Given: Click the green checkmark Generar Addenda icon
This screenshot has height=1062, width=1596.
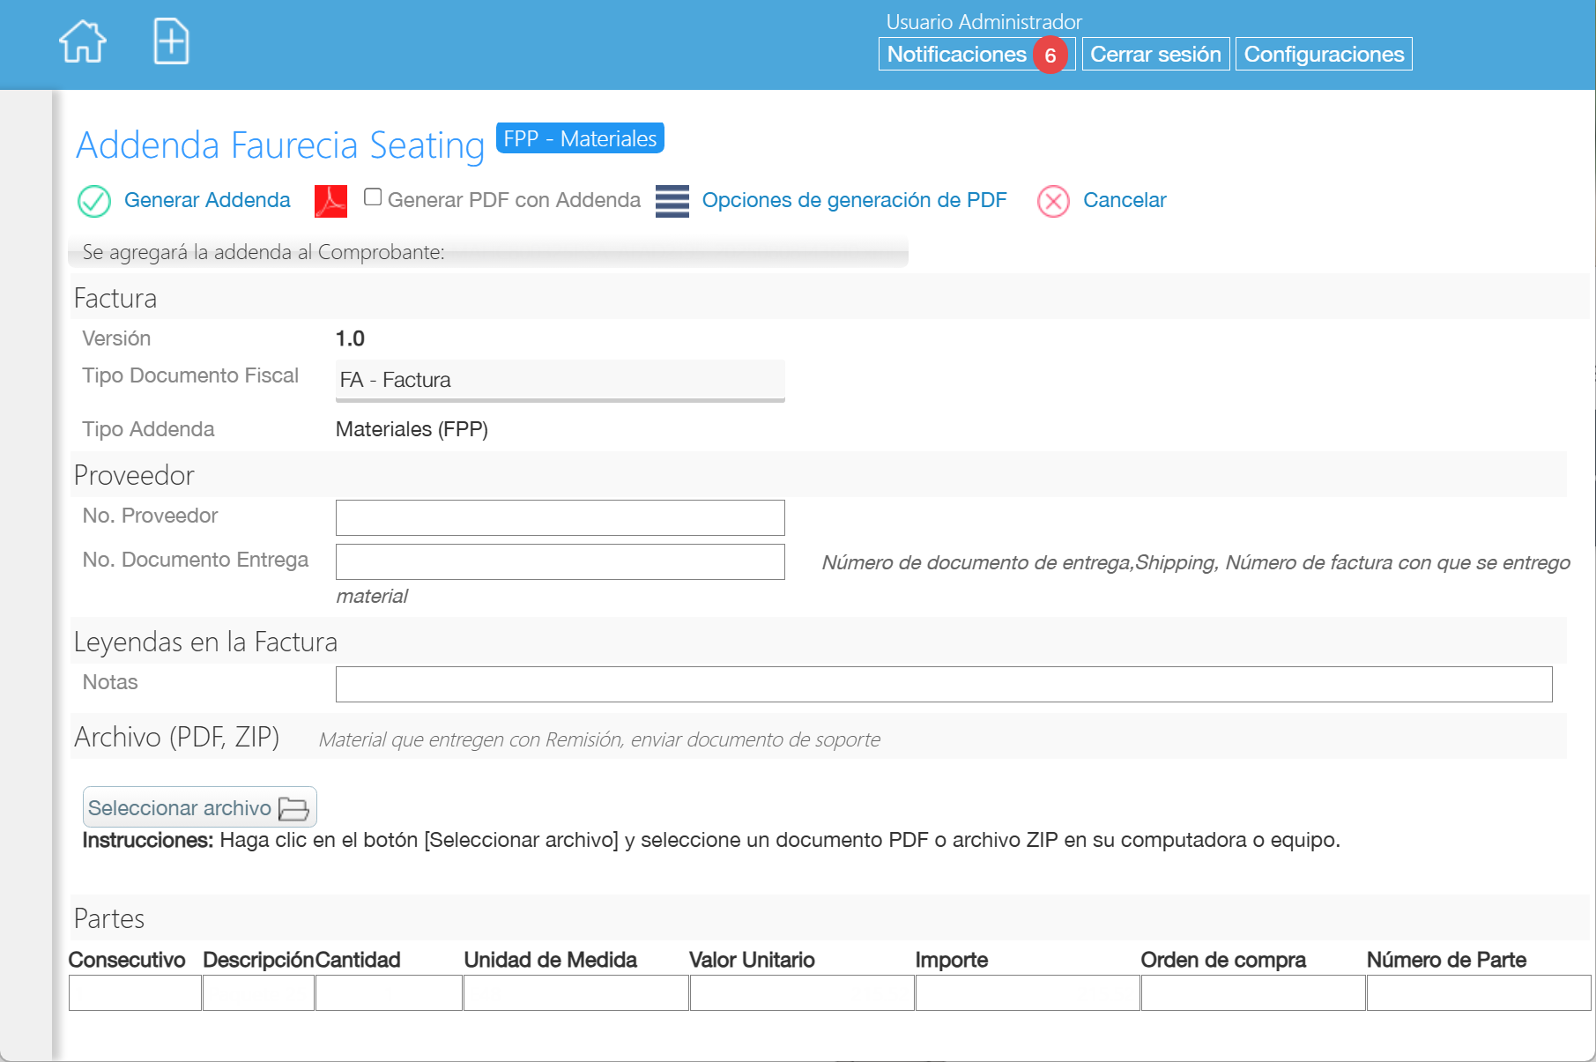Looking at the screenshot, I should pos(94,201).
